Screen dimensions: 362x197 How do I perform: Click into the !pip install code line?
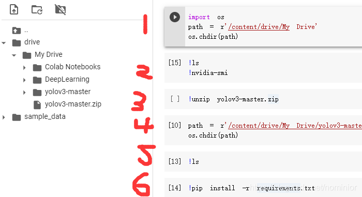tap(251, 188)
